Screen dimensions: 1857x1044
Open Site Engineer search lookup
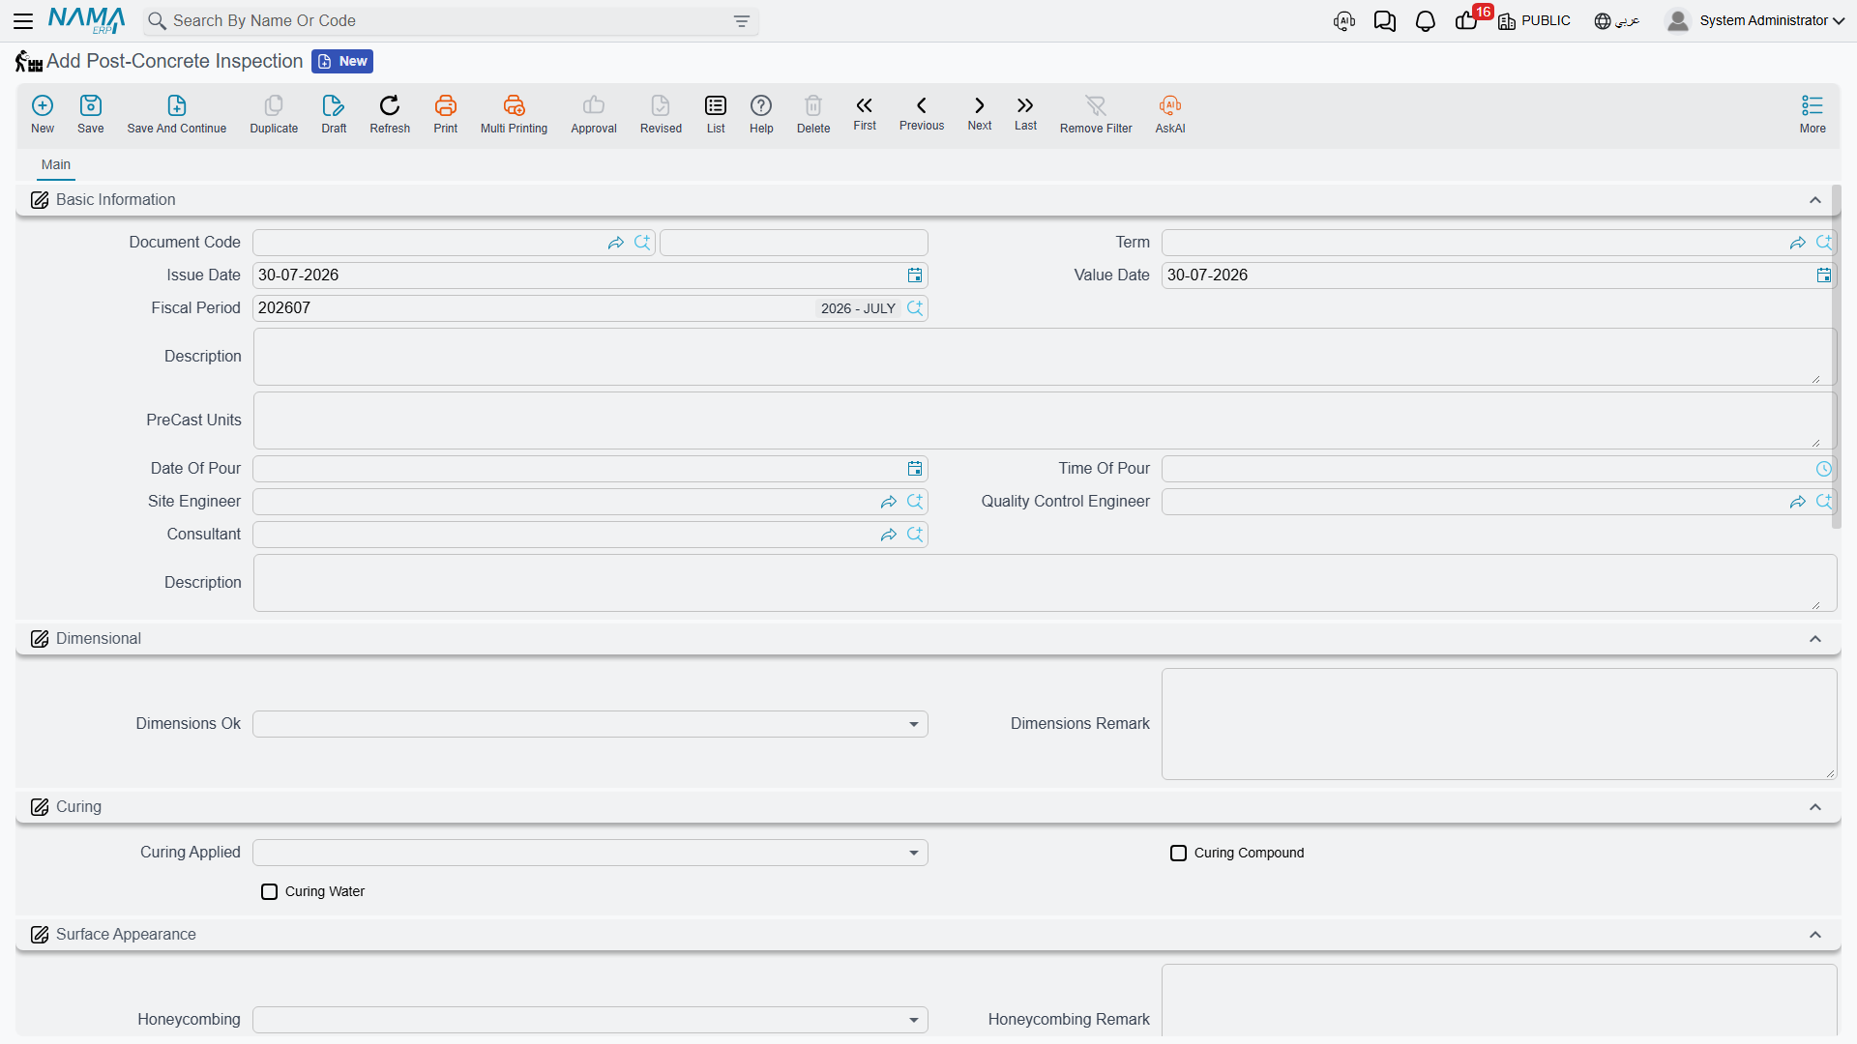915,502
